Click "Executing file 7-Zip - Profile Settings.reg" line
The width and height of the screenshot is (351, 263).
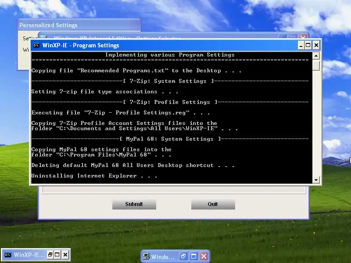120,113
